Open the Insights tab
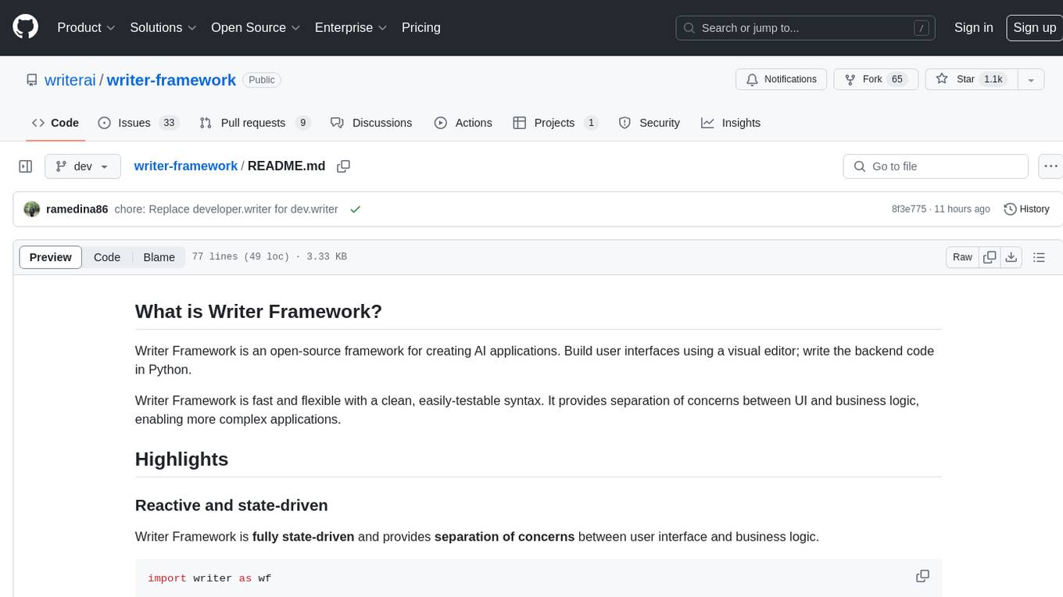Viewport: 1063px width, 597px height. click(x=731, y=123)
